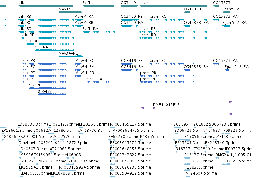
Task: Click the prom-RB transcript label
Action: 147,29
